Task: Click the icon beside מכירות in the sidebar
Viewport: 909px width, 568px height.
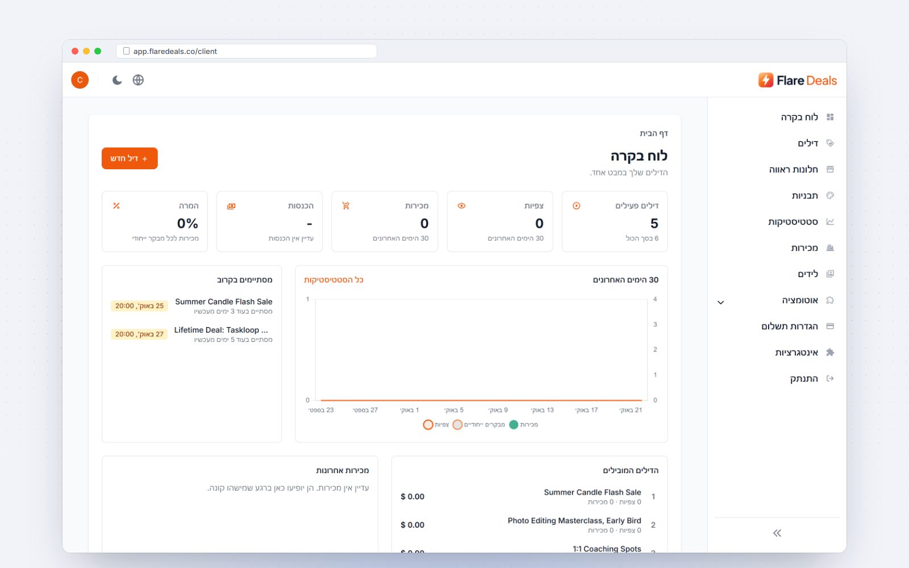Action: (x=830, y=248)
